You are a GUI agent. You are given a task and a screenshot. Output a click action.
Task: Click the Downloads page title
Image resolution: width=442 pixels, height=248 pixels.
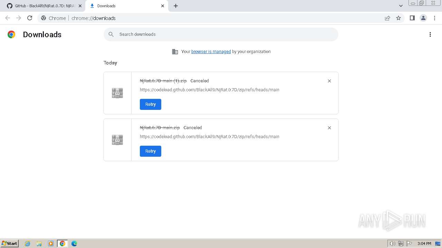pos(42,34)
